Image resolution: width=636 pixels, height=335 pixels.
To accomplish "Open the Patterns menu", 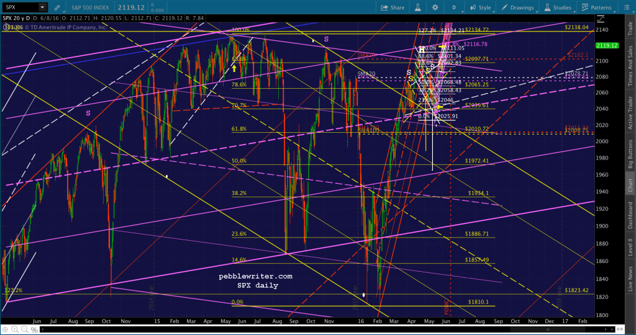I will pyautogui.click(x=596, y=7).
